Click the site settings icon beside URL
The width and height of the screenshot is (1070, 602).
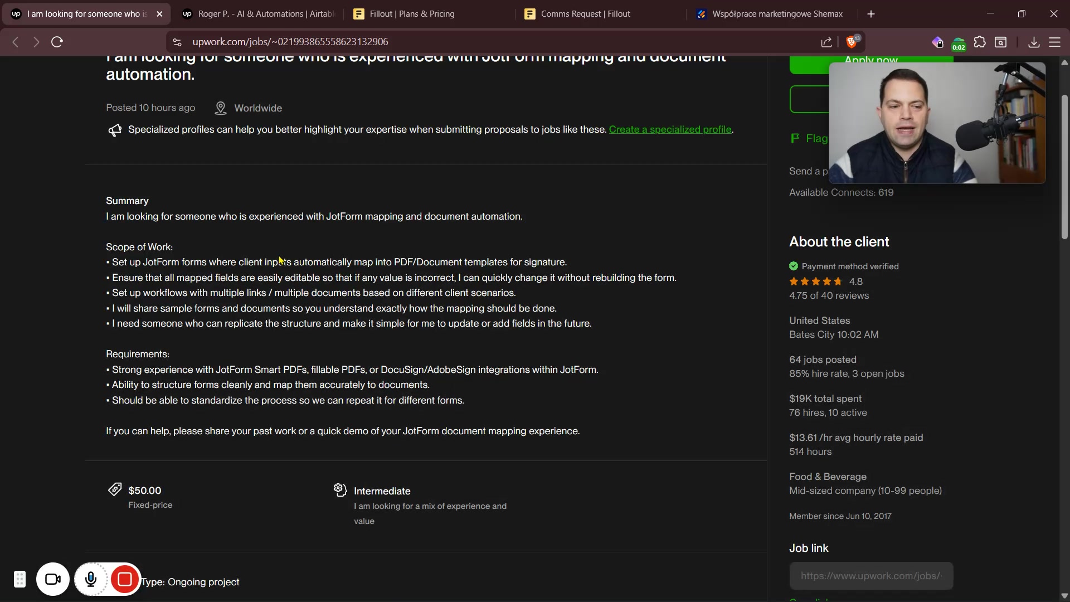pyautogui.click(x=177, y=42)
